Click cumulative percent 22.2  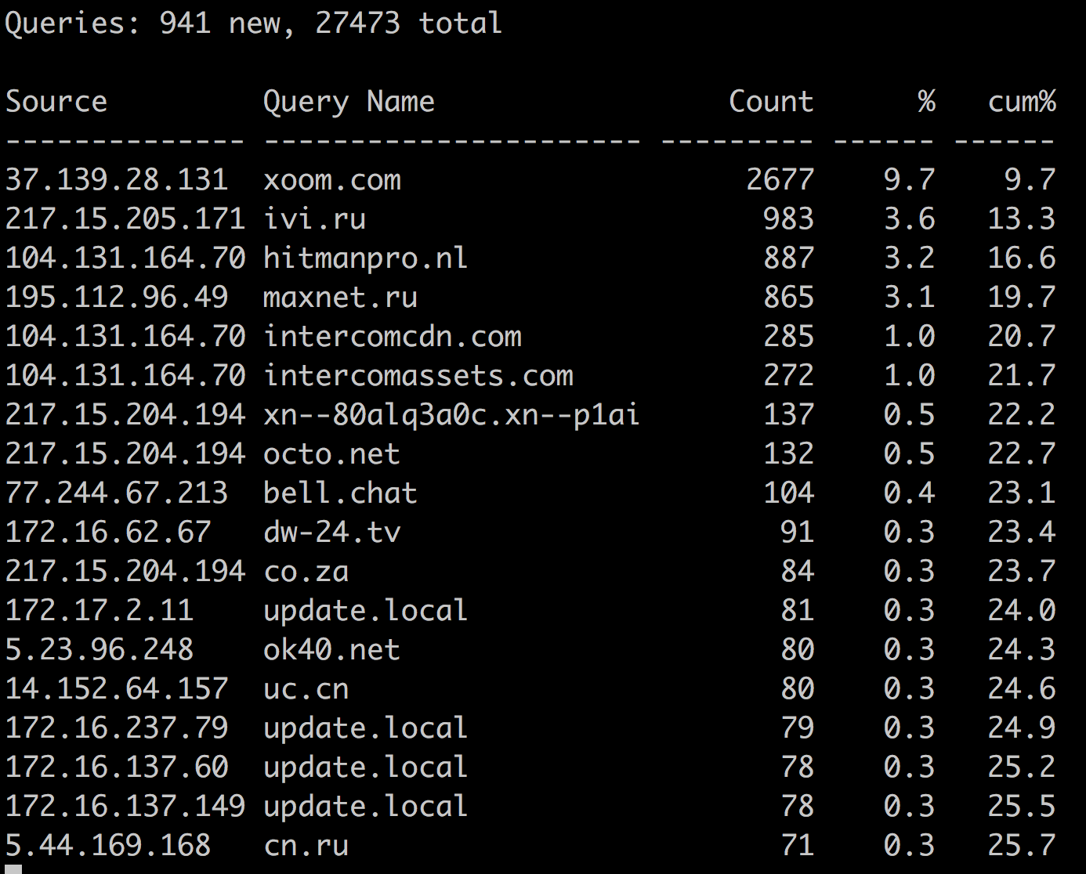coord(1022,415)
